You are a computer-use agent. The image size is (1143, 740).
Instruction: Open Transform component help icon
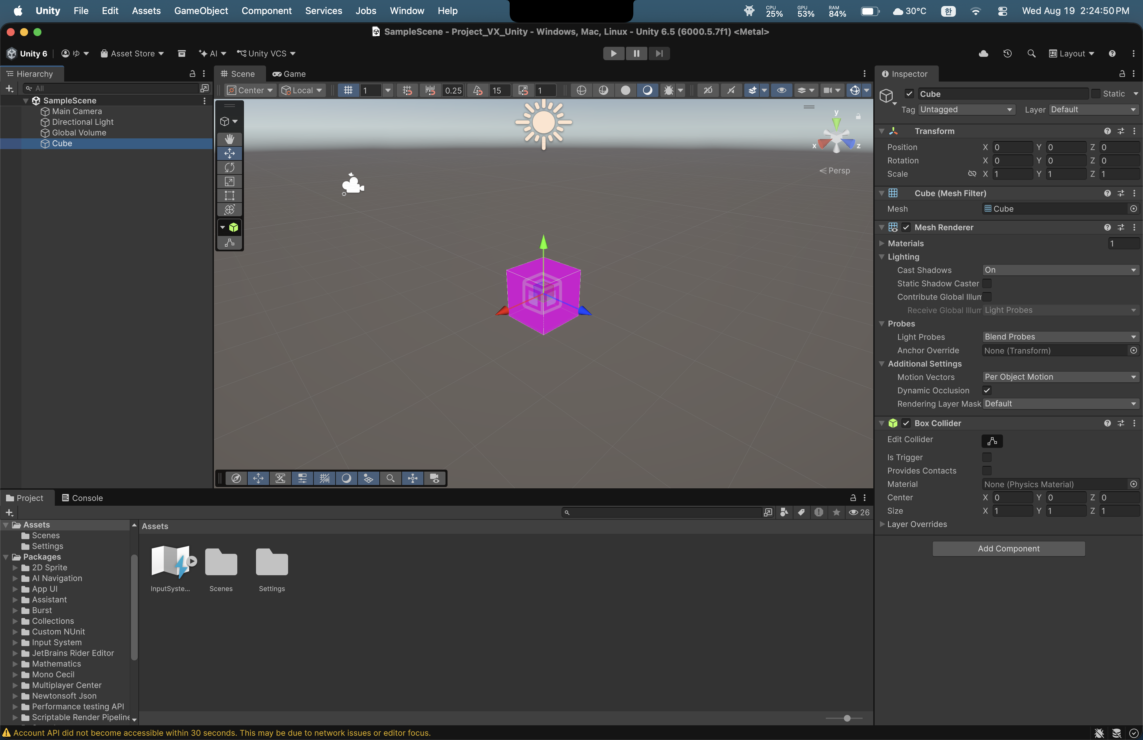[1107, 131]
